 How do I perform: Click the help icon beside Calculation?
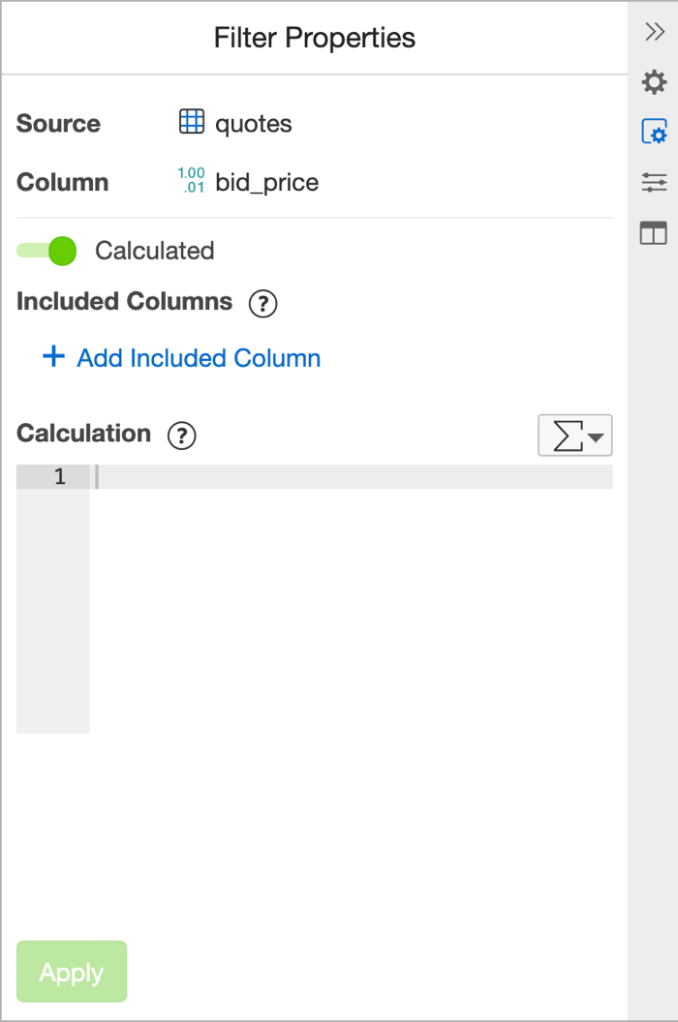pyautogui.click(x=182, y=436)
